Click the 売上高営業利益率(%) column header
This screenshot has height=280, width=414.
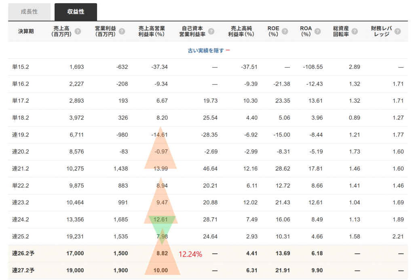pyautogui.click(x=152, y=32)
